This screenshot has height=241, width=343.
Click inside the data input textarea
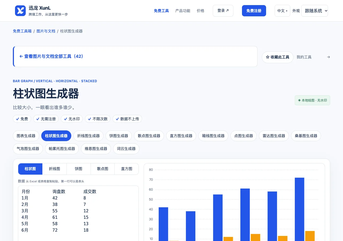(78, 213)
